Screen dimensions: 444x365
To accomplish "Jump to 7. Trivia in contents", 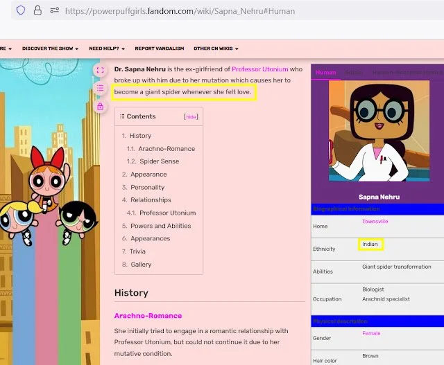I will [134, 251].
